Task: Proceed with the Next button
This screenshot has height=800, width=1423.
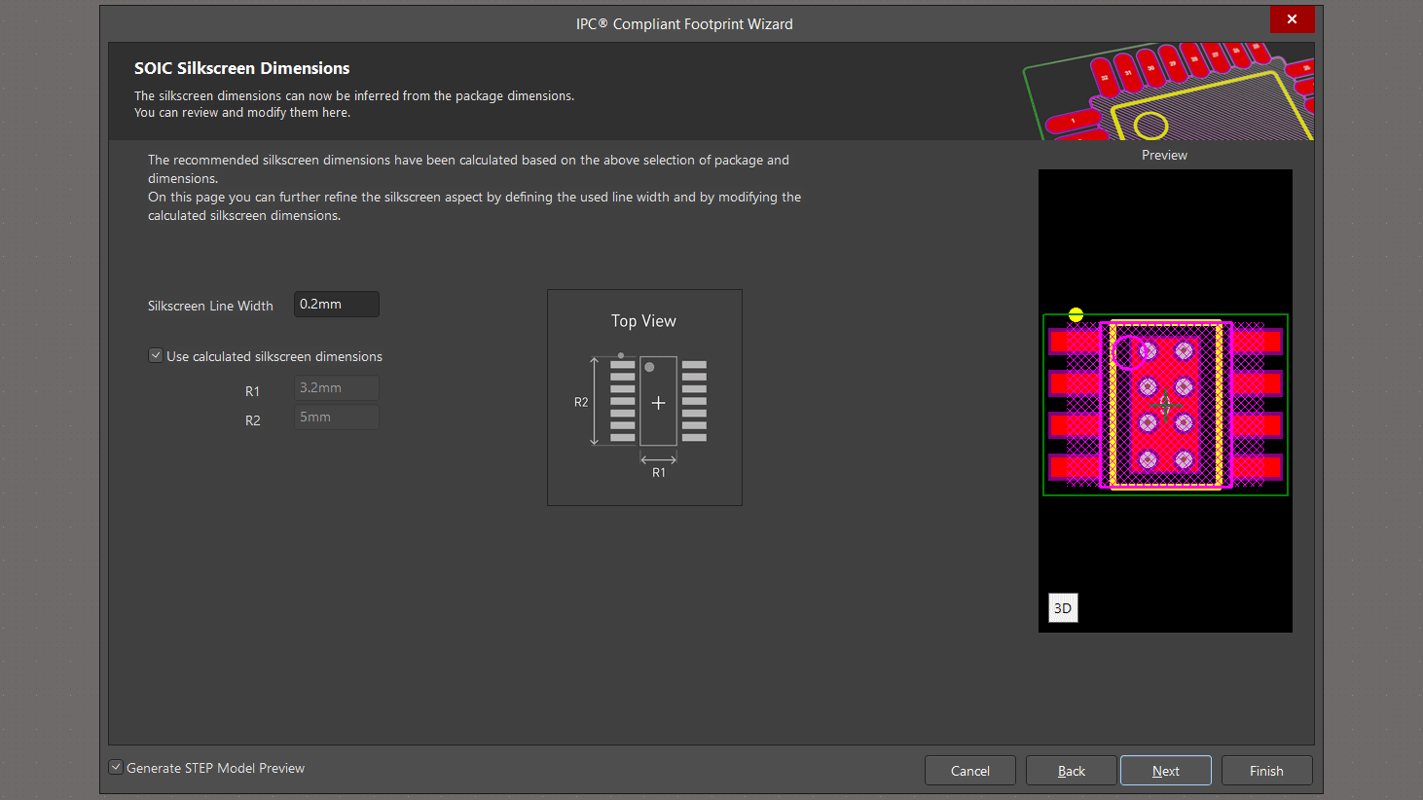Action: [x=1165, y=771]
